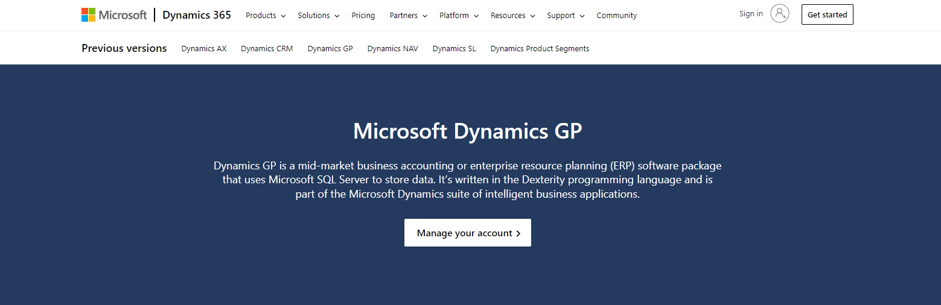The width and height of the screenshot is (941, 305).
Task: Go to Dynamics GP tab
Action: [x=330, y=49]
